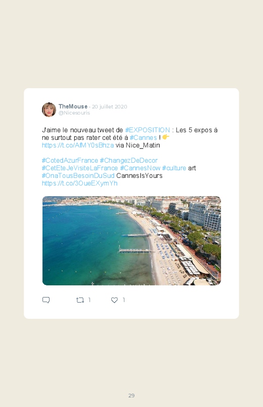Follow the https://t.co/AfMY0sBhza link

[x=78, y=145]
